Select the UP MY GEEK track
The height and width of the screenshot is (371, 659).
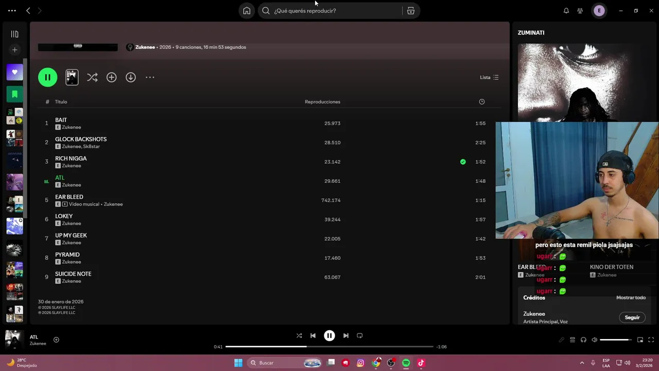click(269, 239)
